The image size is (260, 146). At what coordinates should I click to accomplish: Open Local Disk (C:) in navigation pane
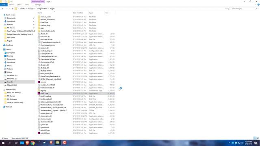[12, 75]
